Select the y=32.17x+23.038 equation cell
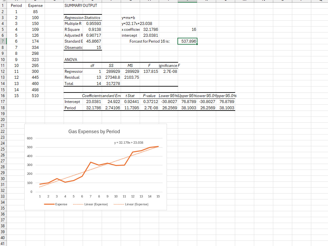 137,23
